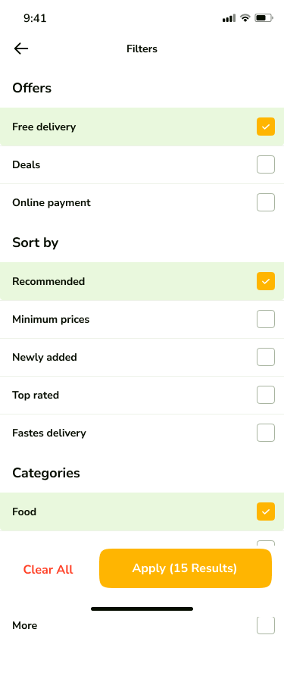Check the More category checkbox

[266, 625]
